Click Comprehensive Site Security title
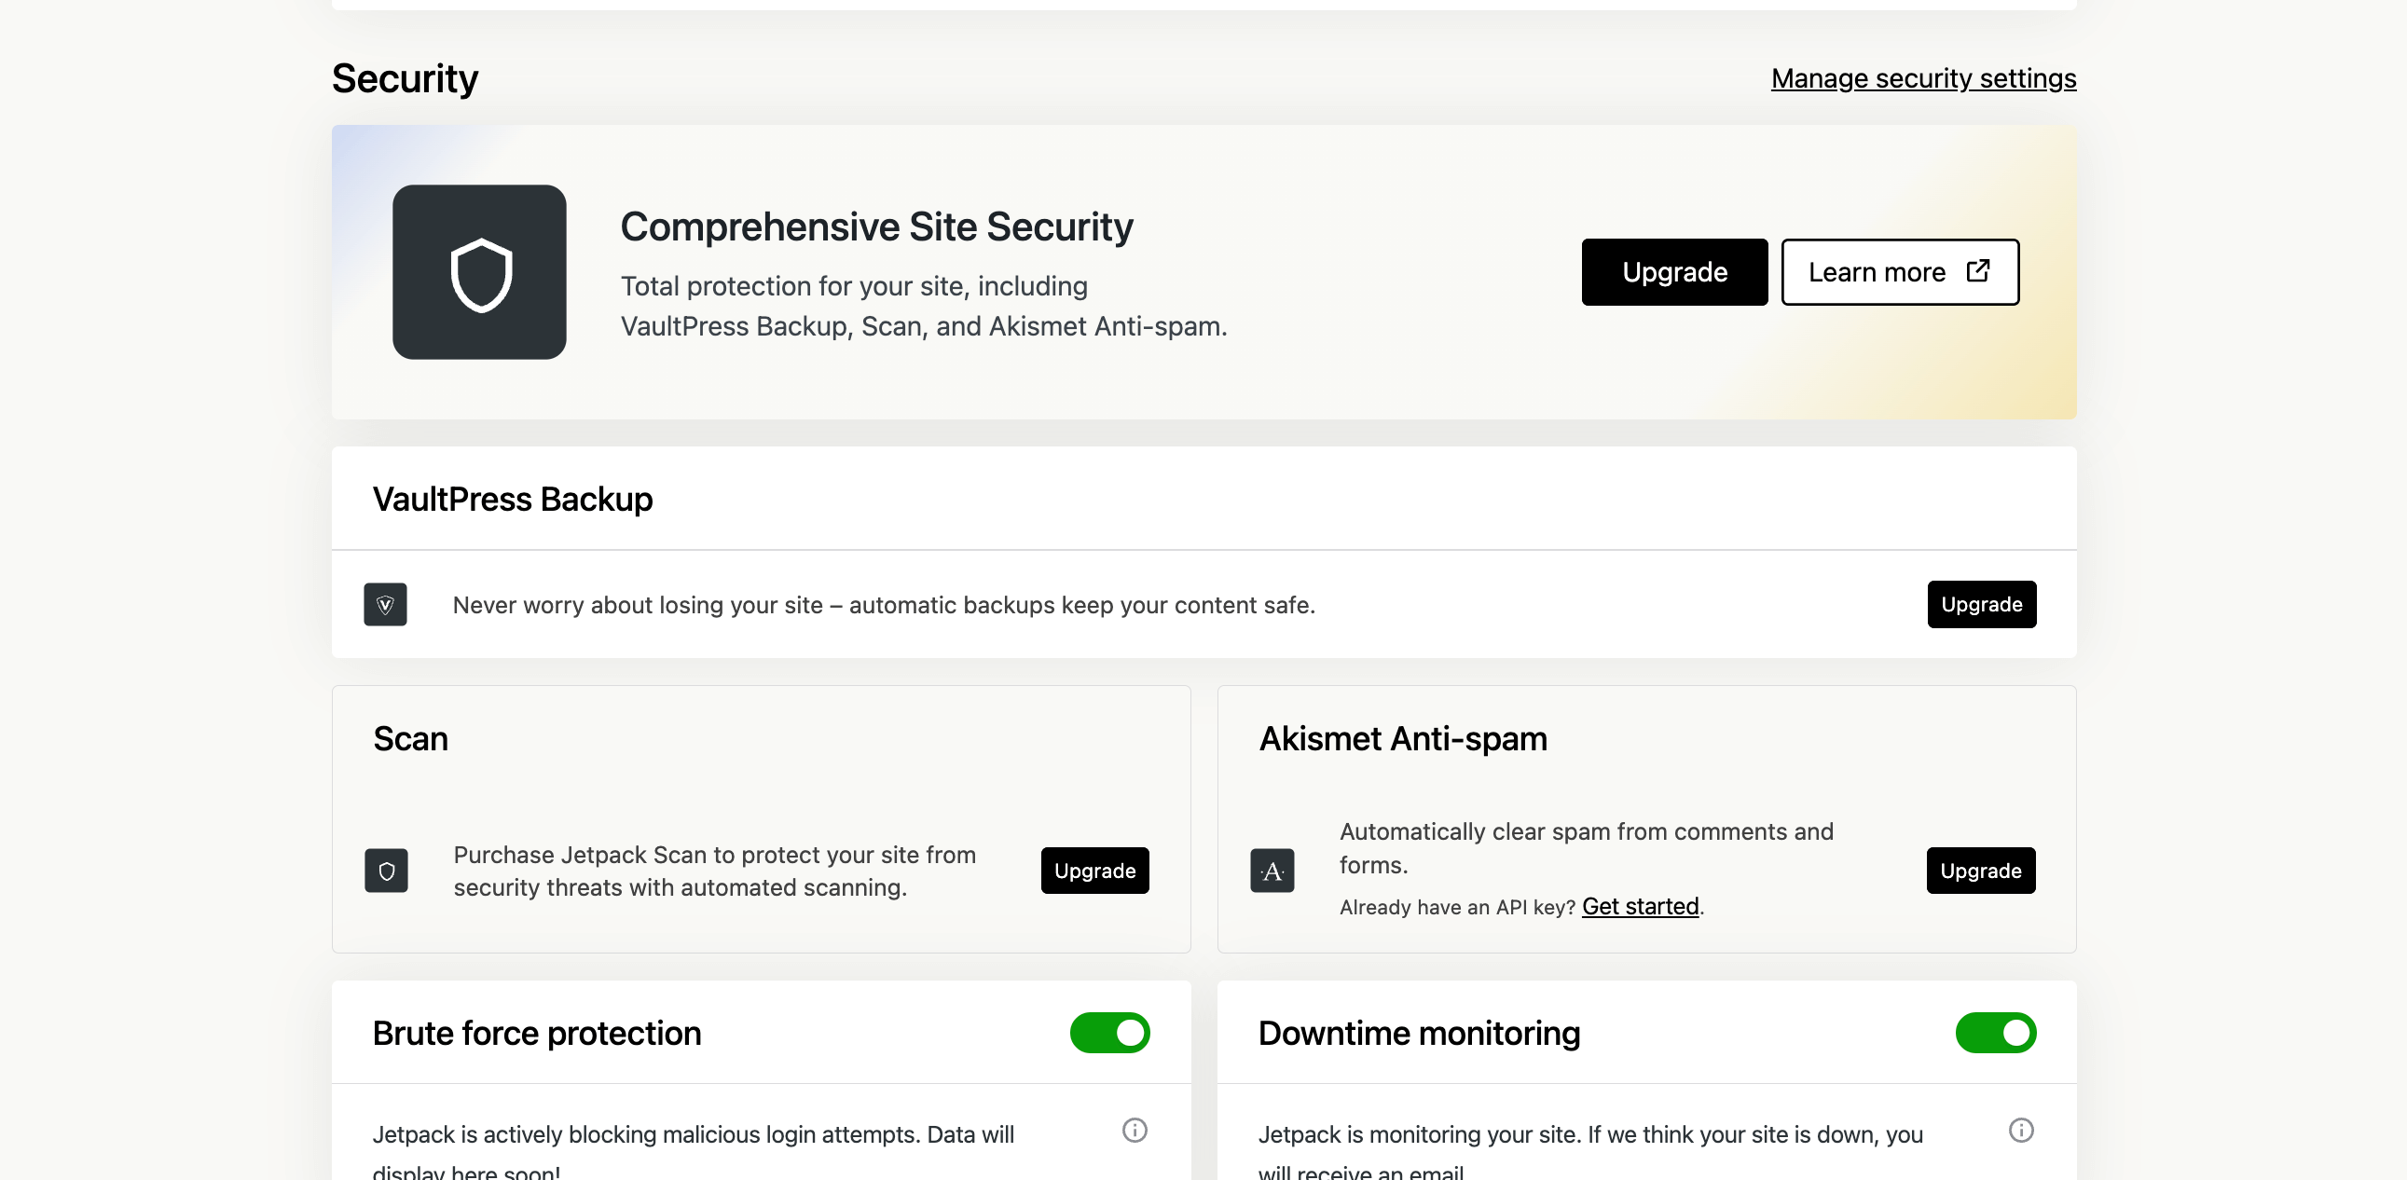The width and height of the screenshot is (2407, 1180). pos(875,227)
